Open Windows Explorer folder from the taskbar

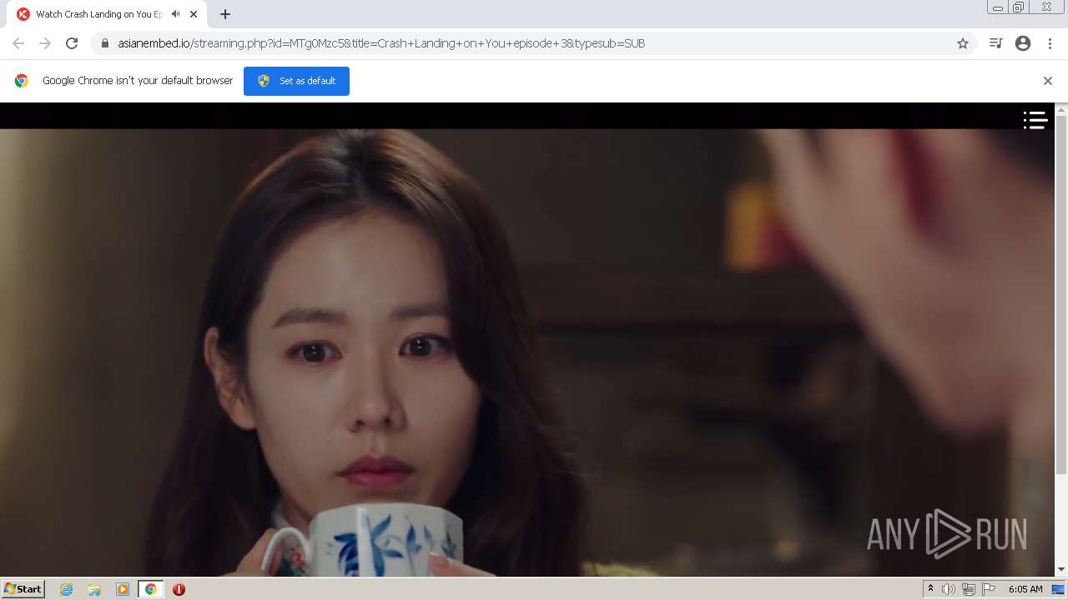pos(94,589)
